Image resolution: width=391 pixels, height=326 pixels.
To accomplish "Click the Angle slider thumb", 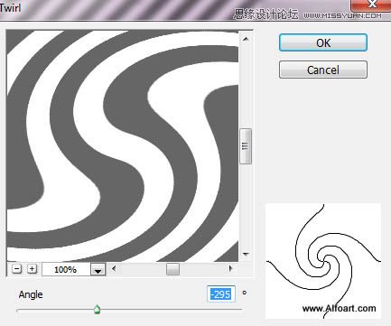I will 97,309.
